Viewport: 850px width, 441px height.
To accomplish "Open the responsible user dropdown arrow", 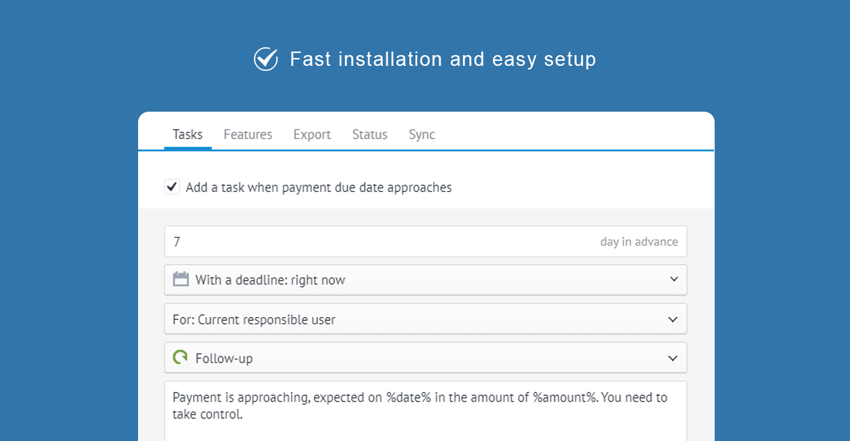I will 673,319.
